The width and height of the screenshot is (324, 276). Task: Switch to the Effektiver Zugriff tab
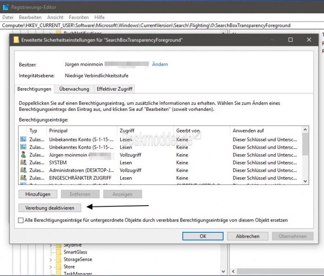(114, 89)
